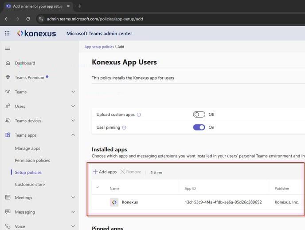Open Manage apps page
Screen dimensions: 305x230
click(x=27, y=148)
